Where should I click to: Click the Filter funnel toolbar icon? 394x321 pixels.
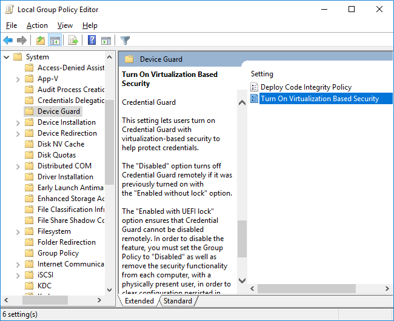point(125,41)
